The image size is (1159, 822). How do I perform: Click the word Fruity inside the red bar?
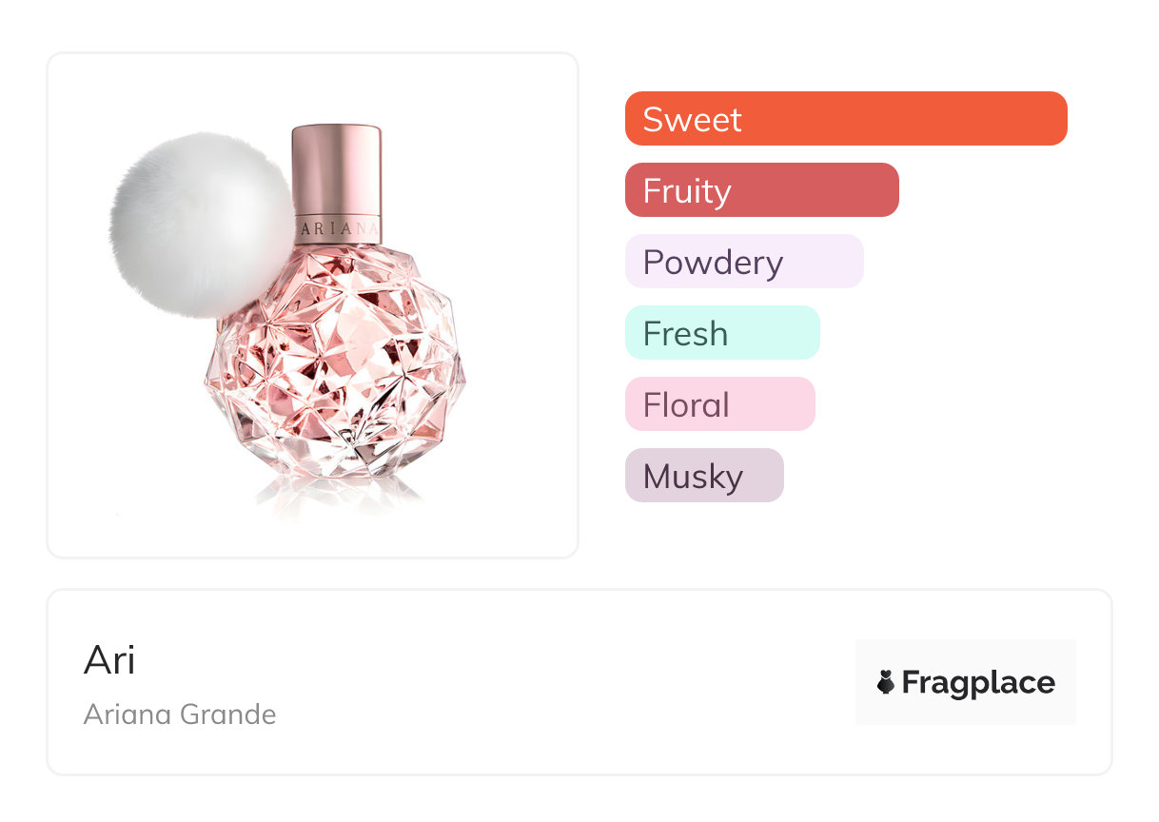(687, 190)
